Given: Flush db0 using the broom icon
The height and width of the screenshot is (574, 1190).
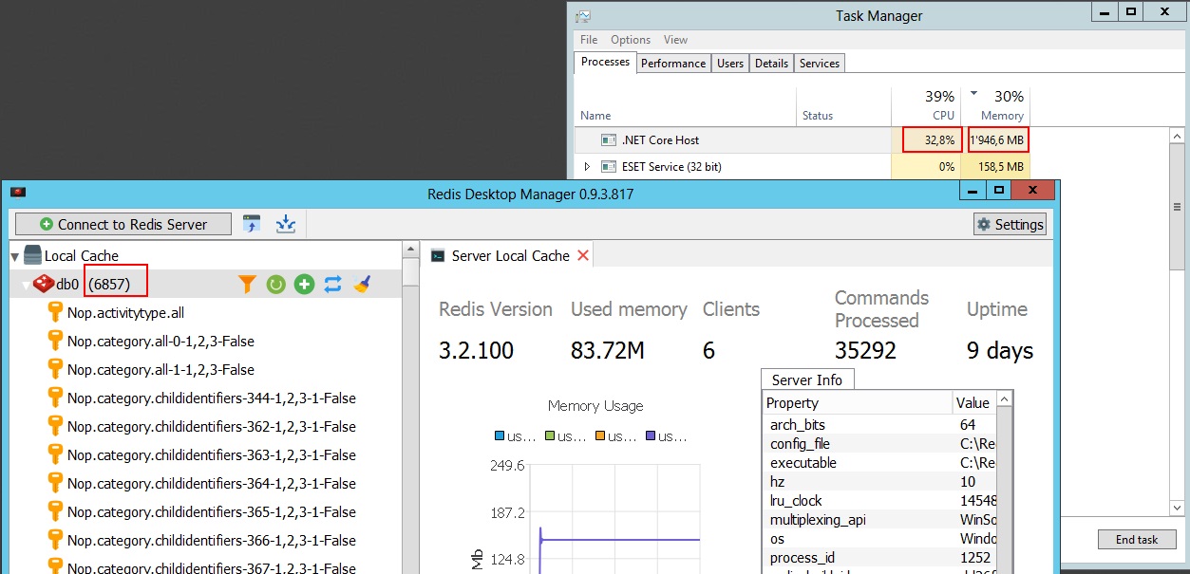Looking at the screenshot, I should pos(362,283).
